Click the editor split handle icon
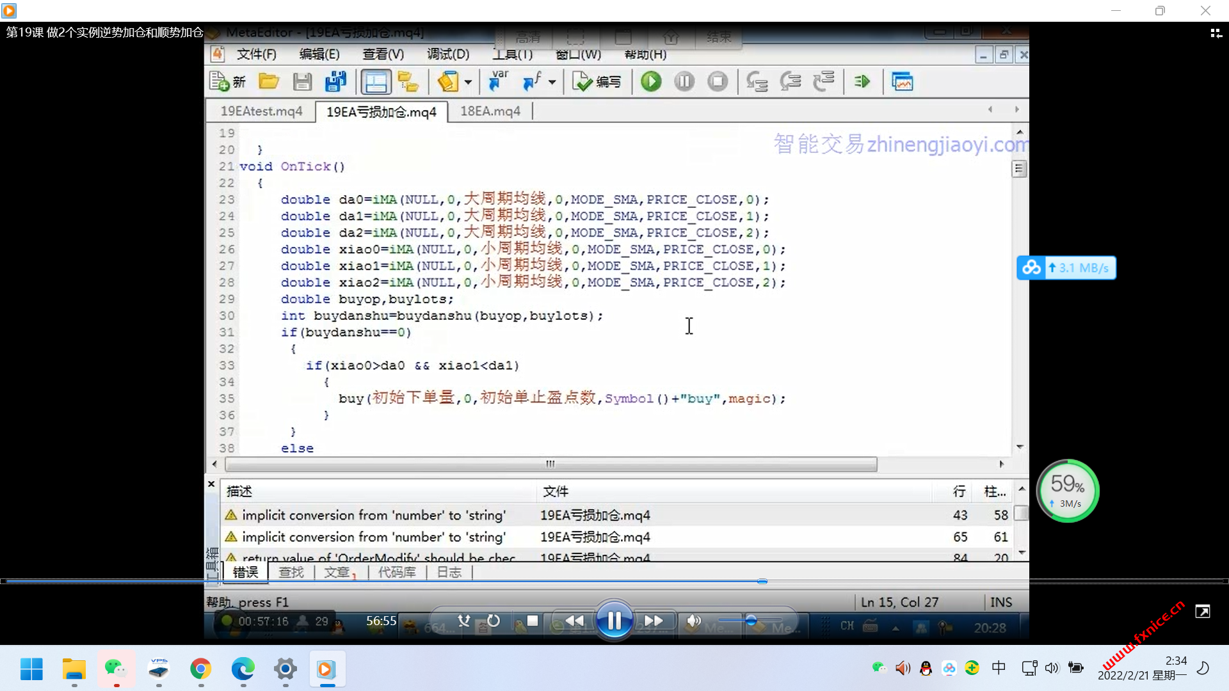The image size is (1229, 691). pos(1019,169)
